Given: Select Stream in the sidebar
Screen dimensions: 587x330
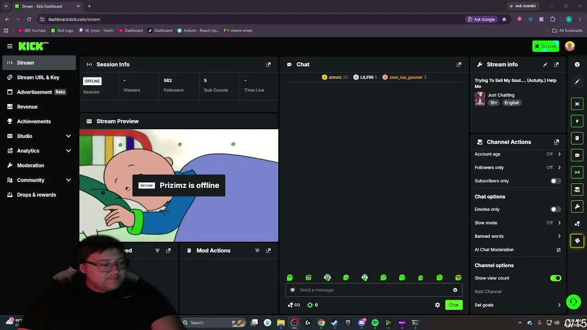Looking at the screenshot, I should click(x=39, y=63).
